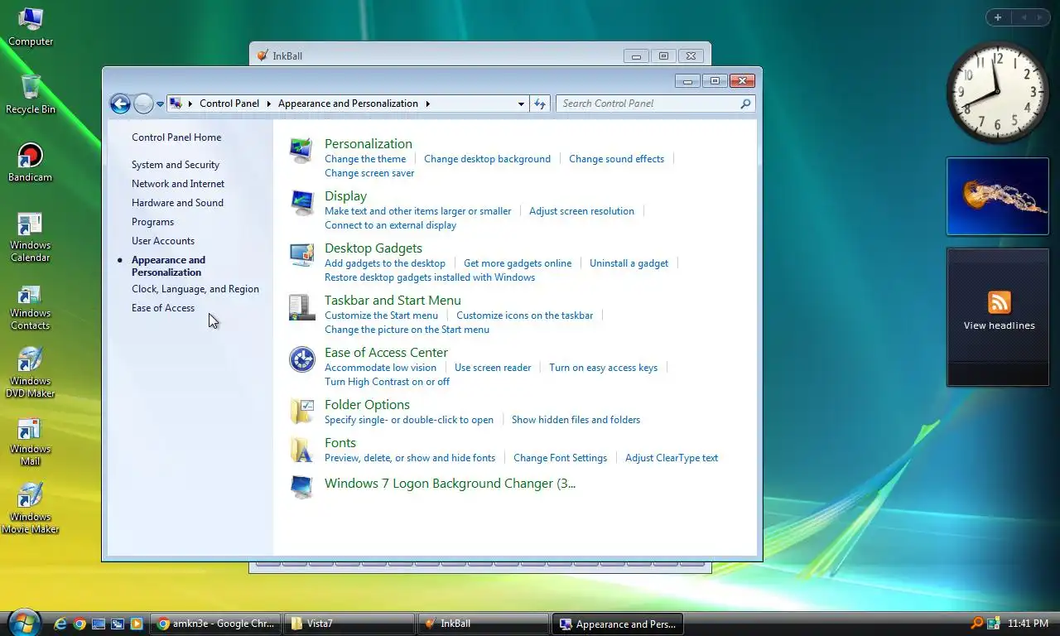Click Switch Between Windows in Quick Launch
The width and height of the screenshot is (1060, 636).
[118, 624]
